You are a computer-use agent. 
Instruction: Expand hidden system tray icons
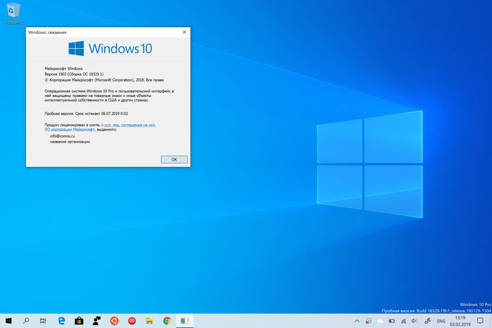tap(357, 321)
